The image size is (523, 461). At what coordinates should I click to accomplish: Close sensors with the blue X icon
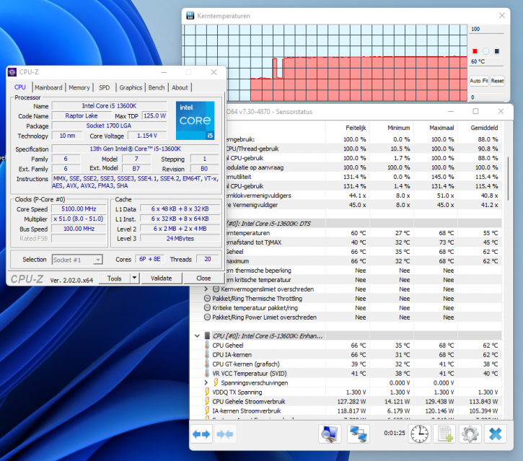click(496, 434)
